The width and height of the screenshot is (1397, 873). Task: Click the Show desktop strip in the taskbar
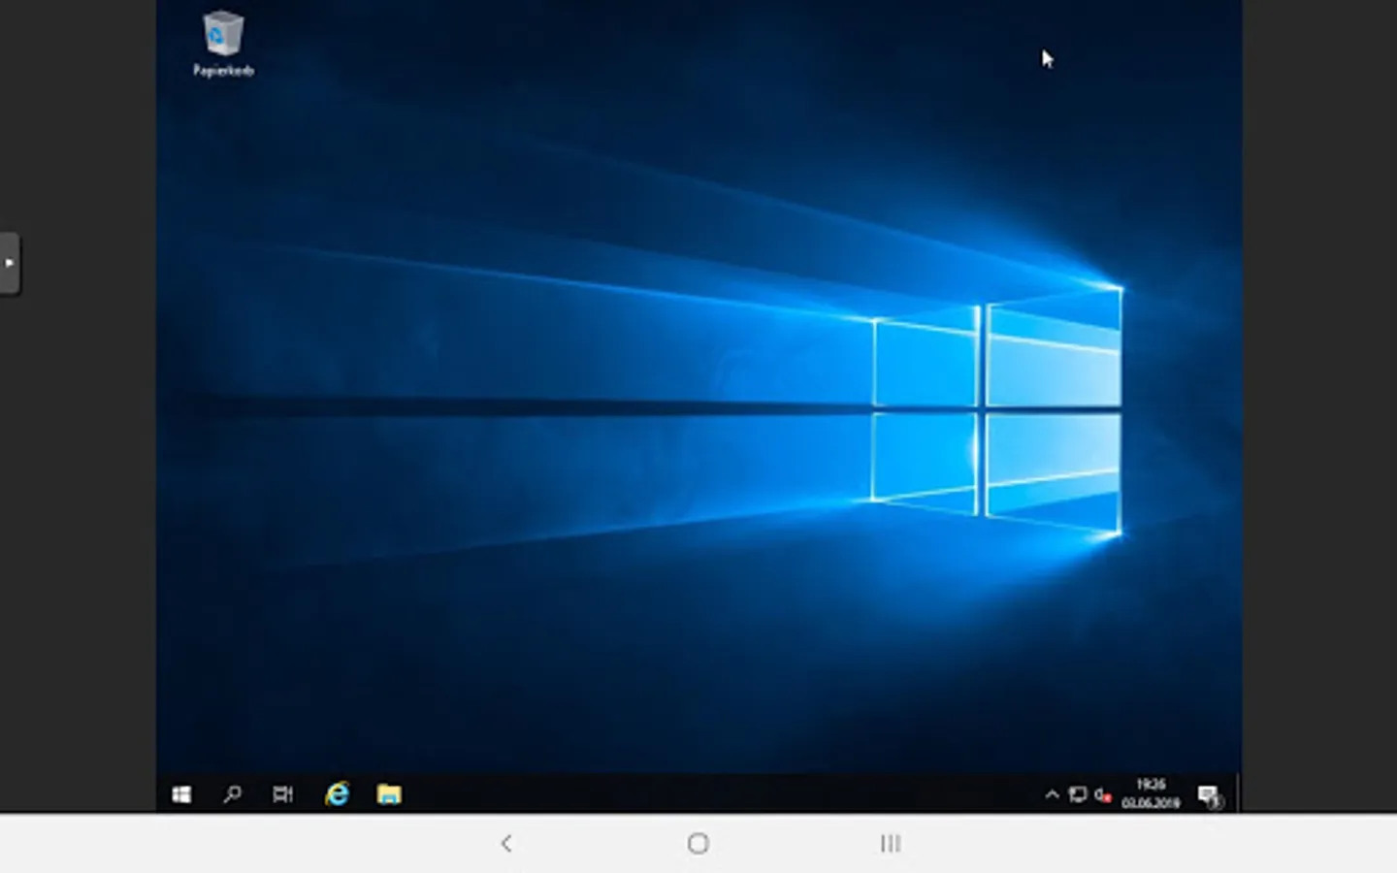click(1238, 793)
